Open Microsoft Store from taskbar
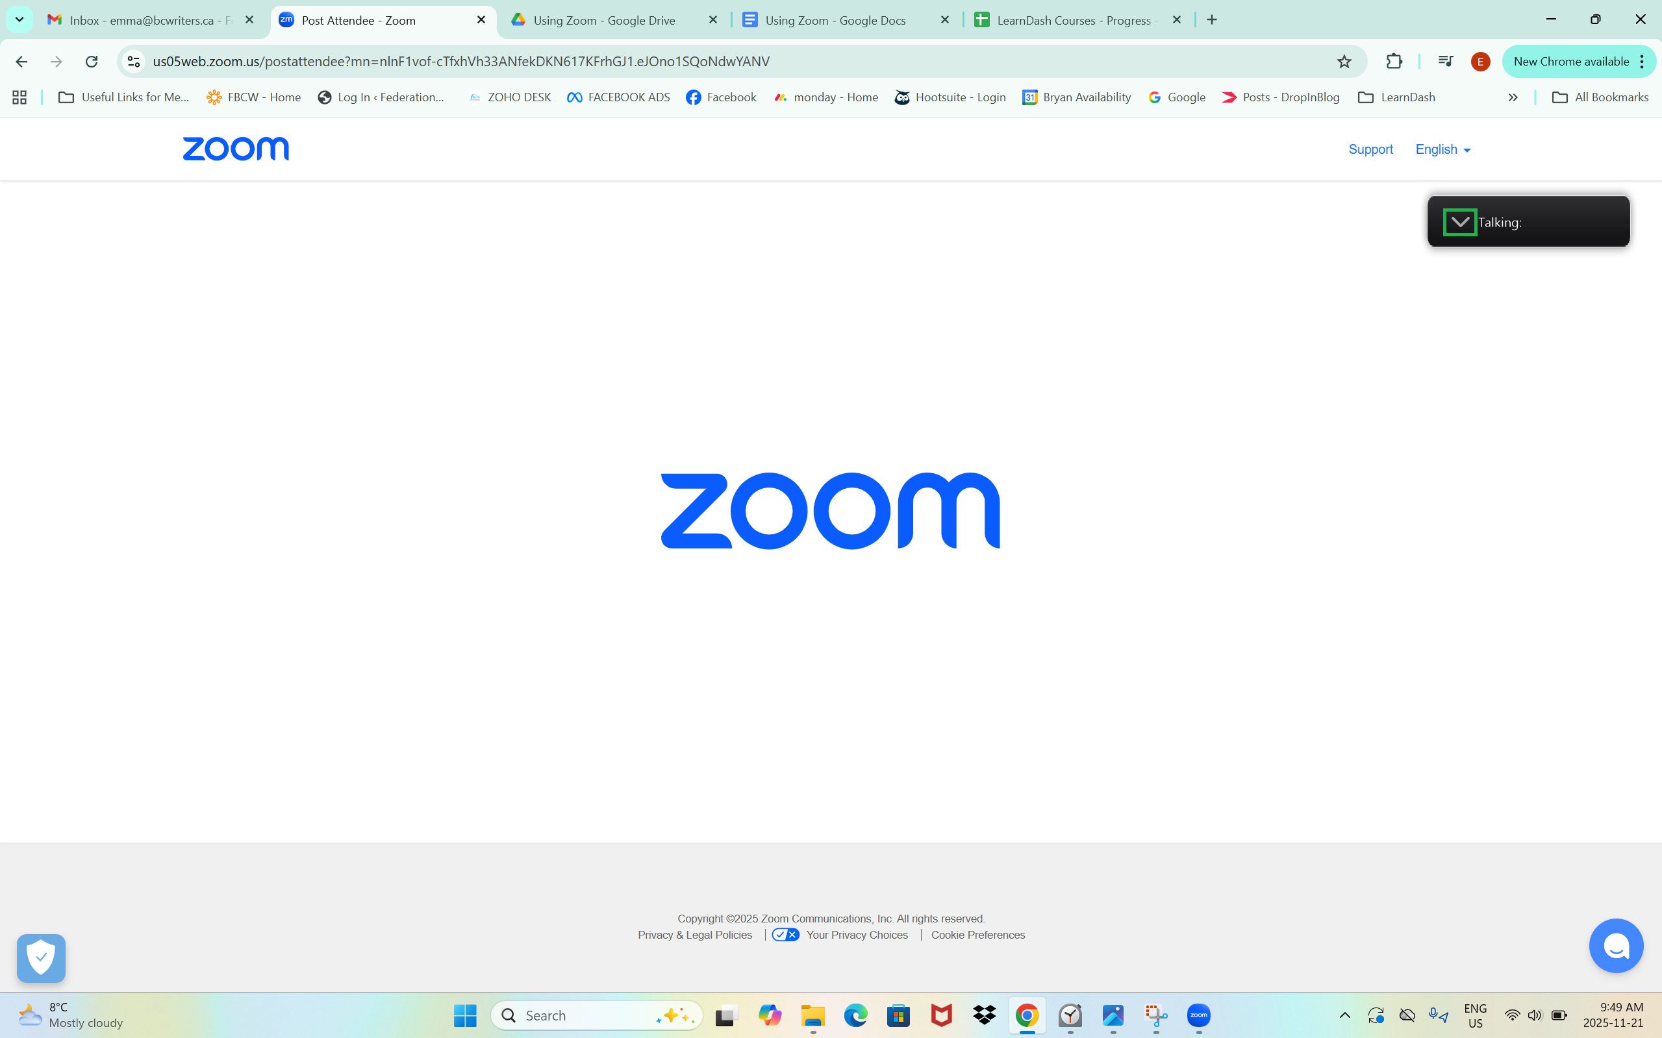1662x1038 pixels. [898, 1015]
